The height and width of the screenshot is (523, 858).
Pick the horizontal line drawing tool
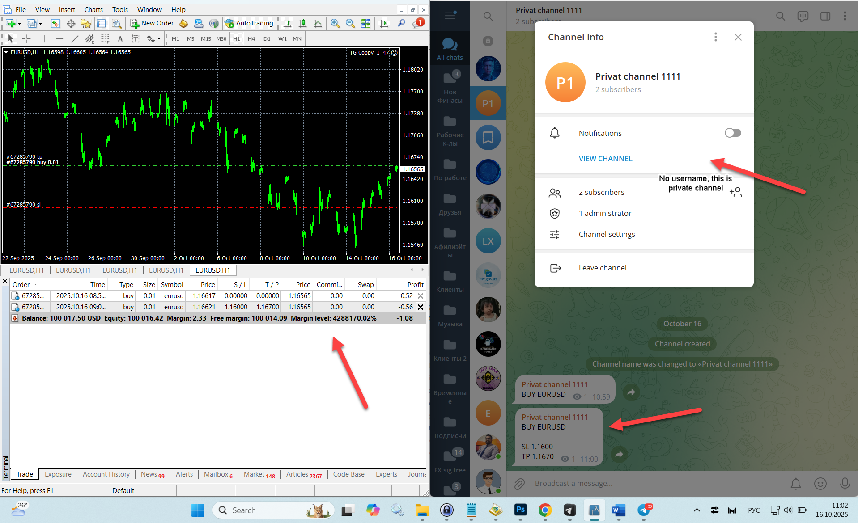point(59,39)
